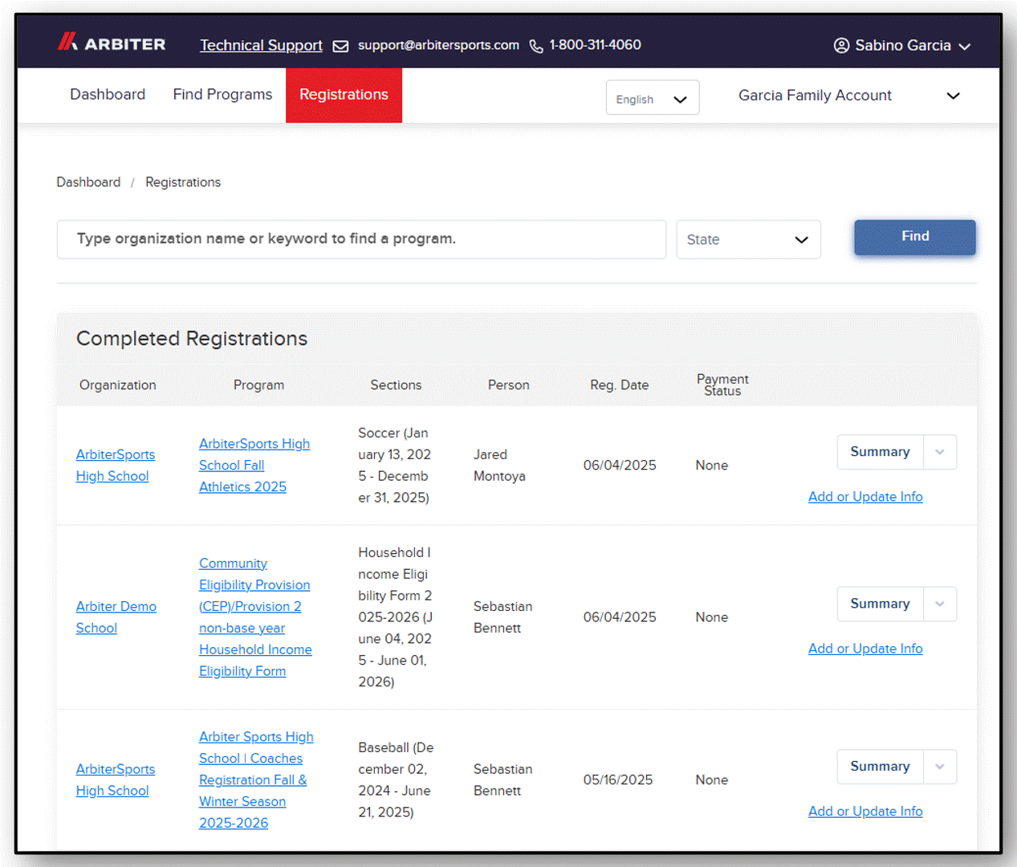Click the Find button
The height and width of the screenshot is (867, 1017).
click(915, 238)
